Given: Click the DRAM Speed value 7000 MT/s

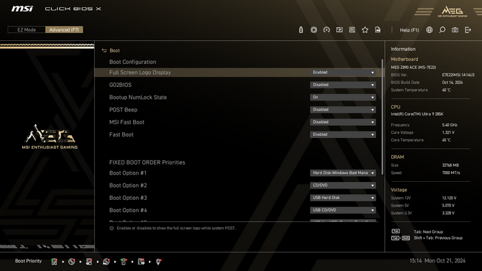Looking at the screenshot, I should (x=451, y=173).
